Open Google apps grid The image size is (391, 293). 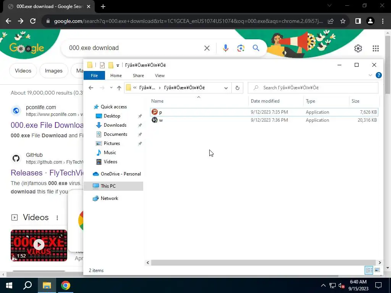pos(376,48)
